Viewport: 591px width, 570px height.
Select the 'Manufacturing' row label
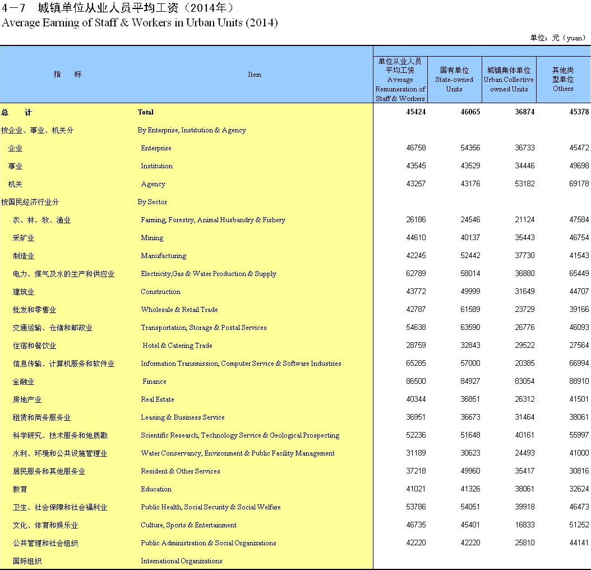pos(164,256)
